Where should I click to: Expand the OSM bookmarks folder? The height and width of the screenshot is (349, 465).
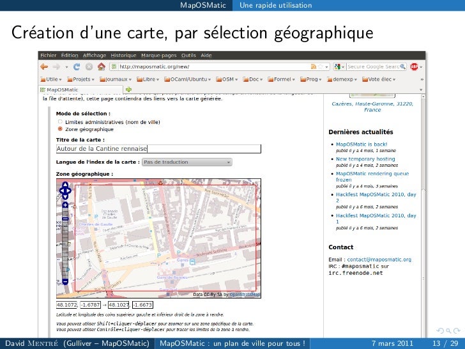pos(227,79)
